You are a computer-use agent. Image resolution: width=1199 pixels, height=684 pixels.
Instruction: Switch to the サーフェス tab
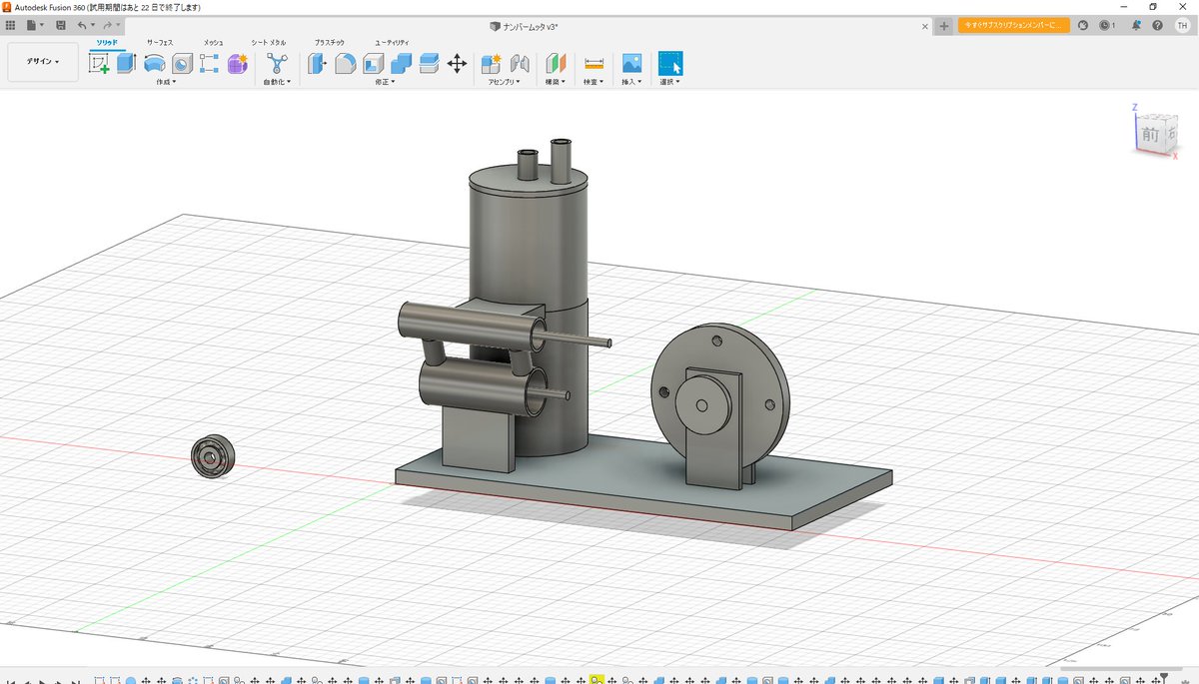(160, 43)
